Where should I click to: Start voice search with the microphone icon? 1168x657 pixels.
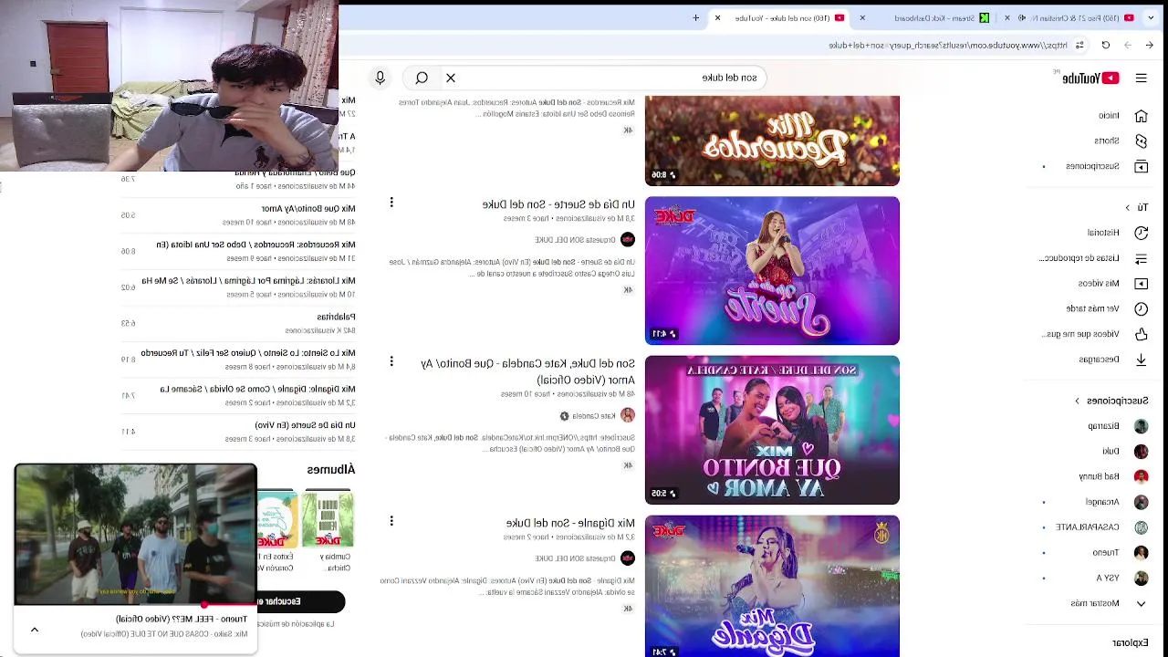[x=381, y=78]
